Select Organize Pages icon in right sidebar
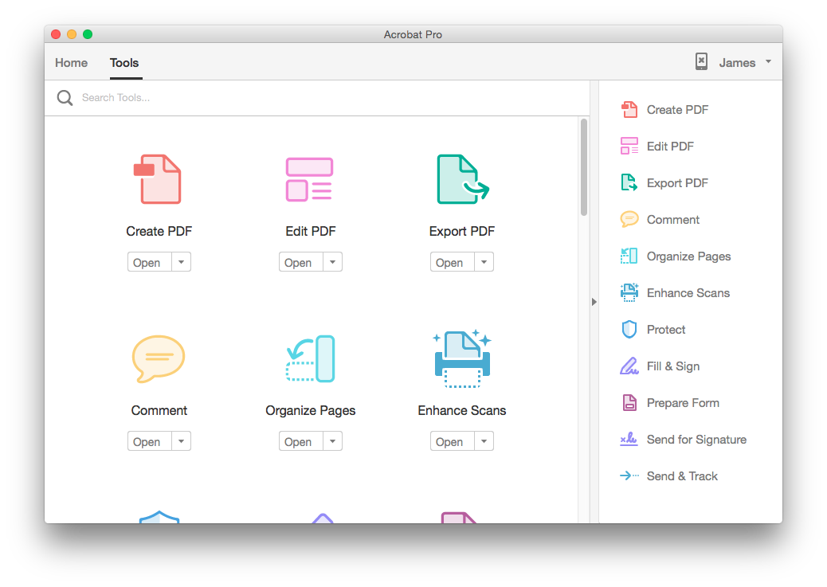The height and width of the screenshot is (587, 827). (x=629, y=256)
